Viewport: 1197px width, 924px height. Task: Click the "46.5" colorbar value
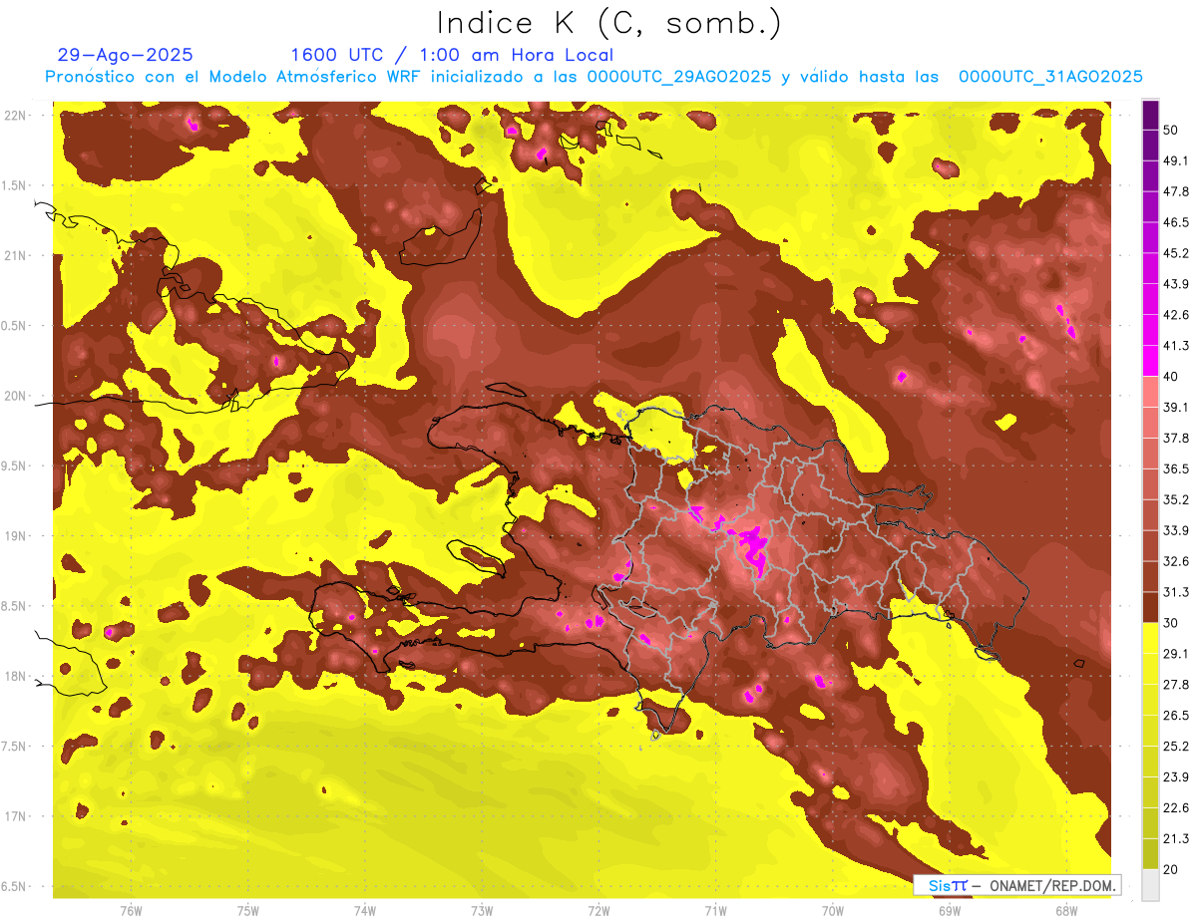click(x=1176, y=222)
